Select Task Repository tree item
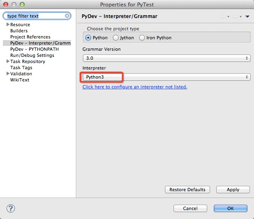 click(28, 61)
